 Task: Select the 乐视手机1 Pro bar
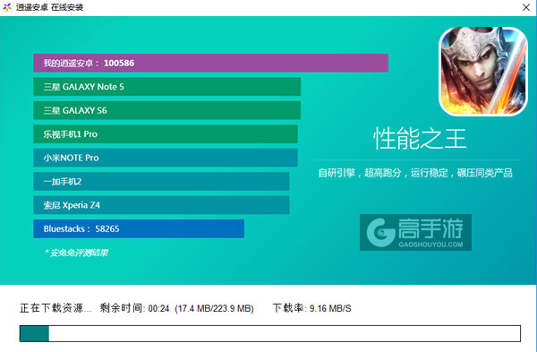pos(166,134)
